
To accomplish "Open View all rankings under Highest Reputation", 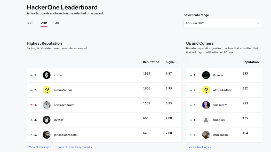I will pyautogui.click(x=40, y=147).
